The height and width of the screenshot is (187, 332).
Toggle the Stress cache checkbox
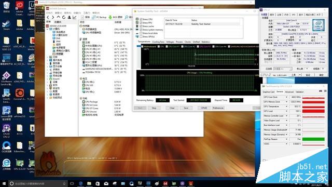(141, 26)
